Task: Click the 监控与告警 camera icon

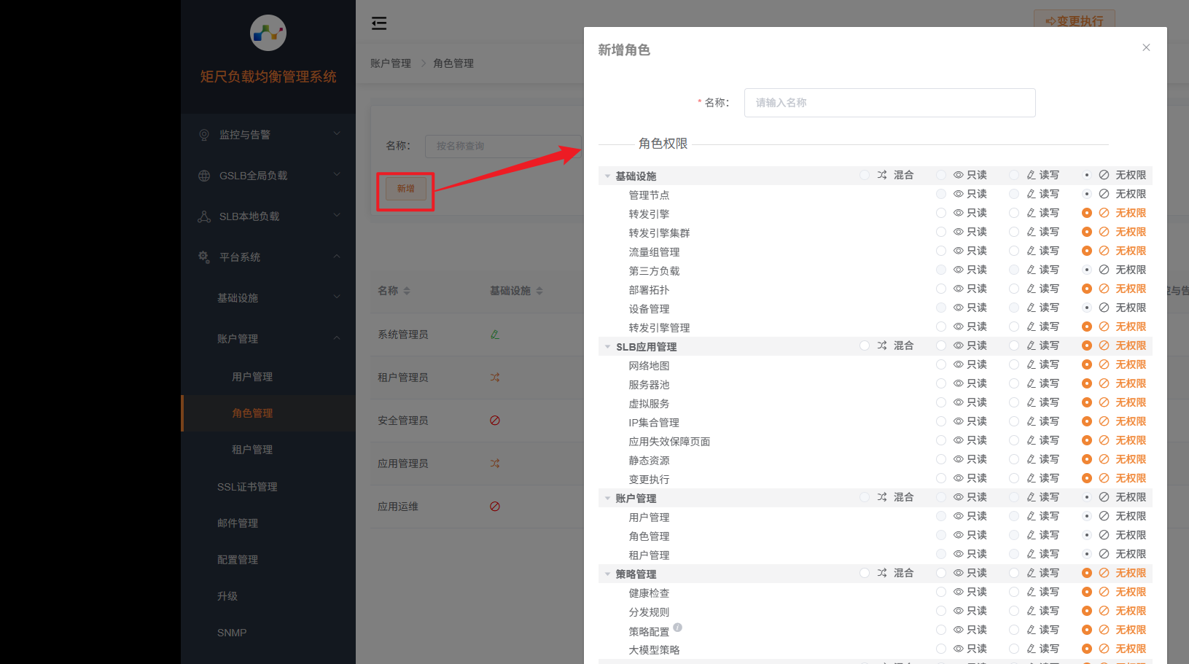Action: click(204, 134)
